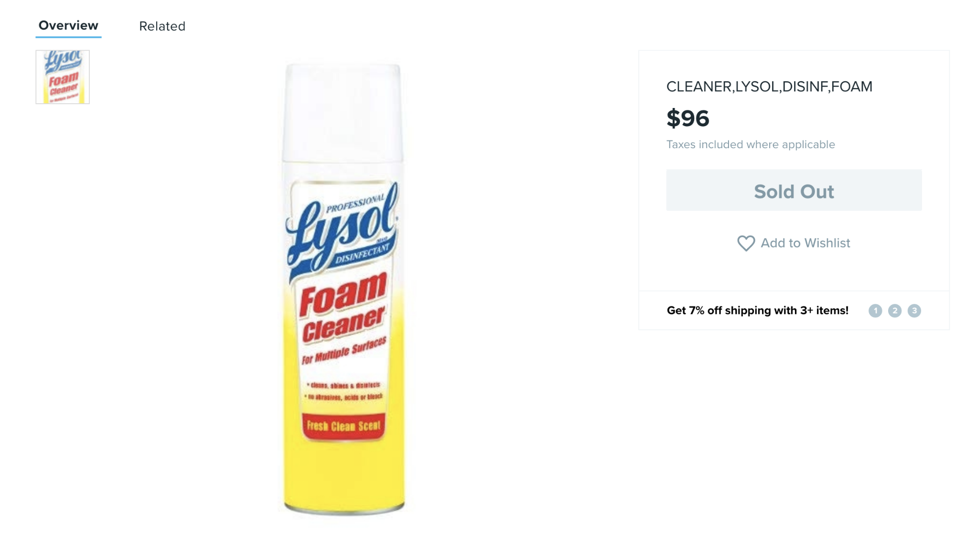
Task: Click the step 2 circle badge
Action: click(895, 311)
